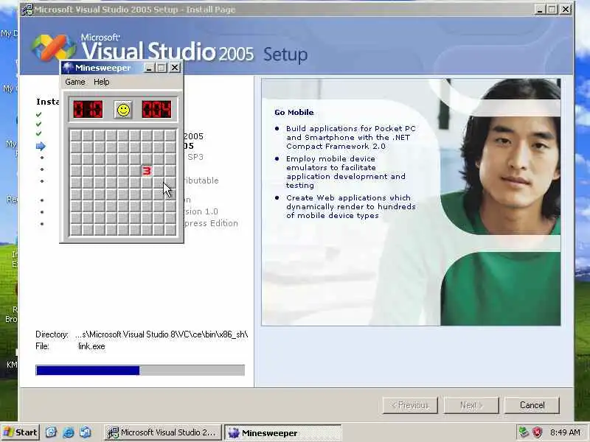
Task: Uncover the covered cell directly above the 3
Action: tap(146, 159)
